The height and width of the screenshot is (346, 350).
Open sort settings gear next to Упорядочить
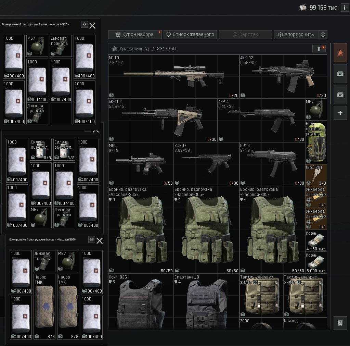(x=323, y=34)
